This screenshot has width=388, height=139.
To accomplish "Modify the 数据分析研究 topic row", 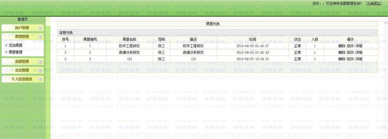I will pos(351,52).
